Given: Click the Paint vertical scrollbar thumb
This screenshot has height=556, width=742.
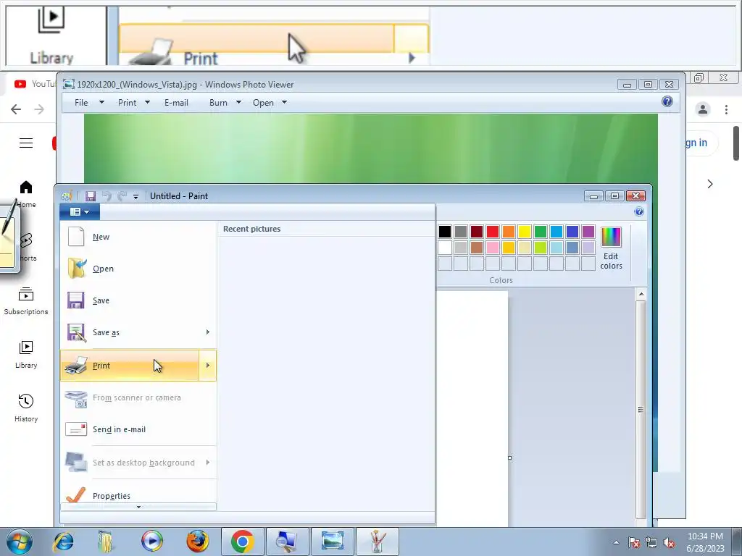Looking at the screenshot, I should coord(641,410).
